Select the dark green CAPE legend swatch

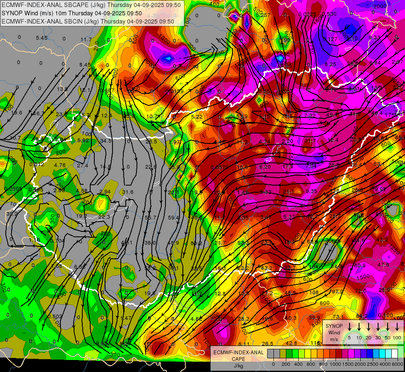click(x=289, y=354)
